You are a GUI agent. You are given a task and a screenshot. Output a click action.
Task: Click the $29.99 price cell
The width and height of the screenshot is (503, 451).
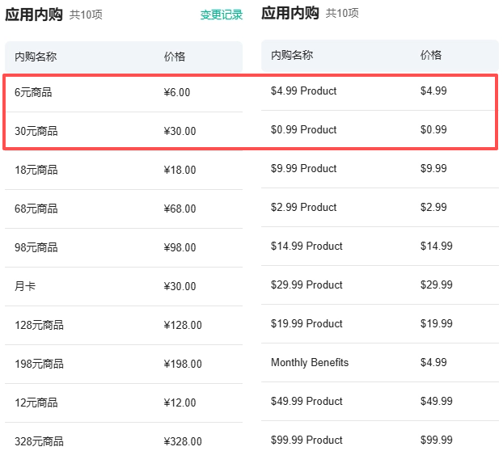[x=436, y=285]
